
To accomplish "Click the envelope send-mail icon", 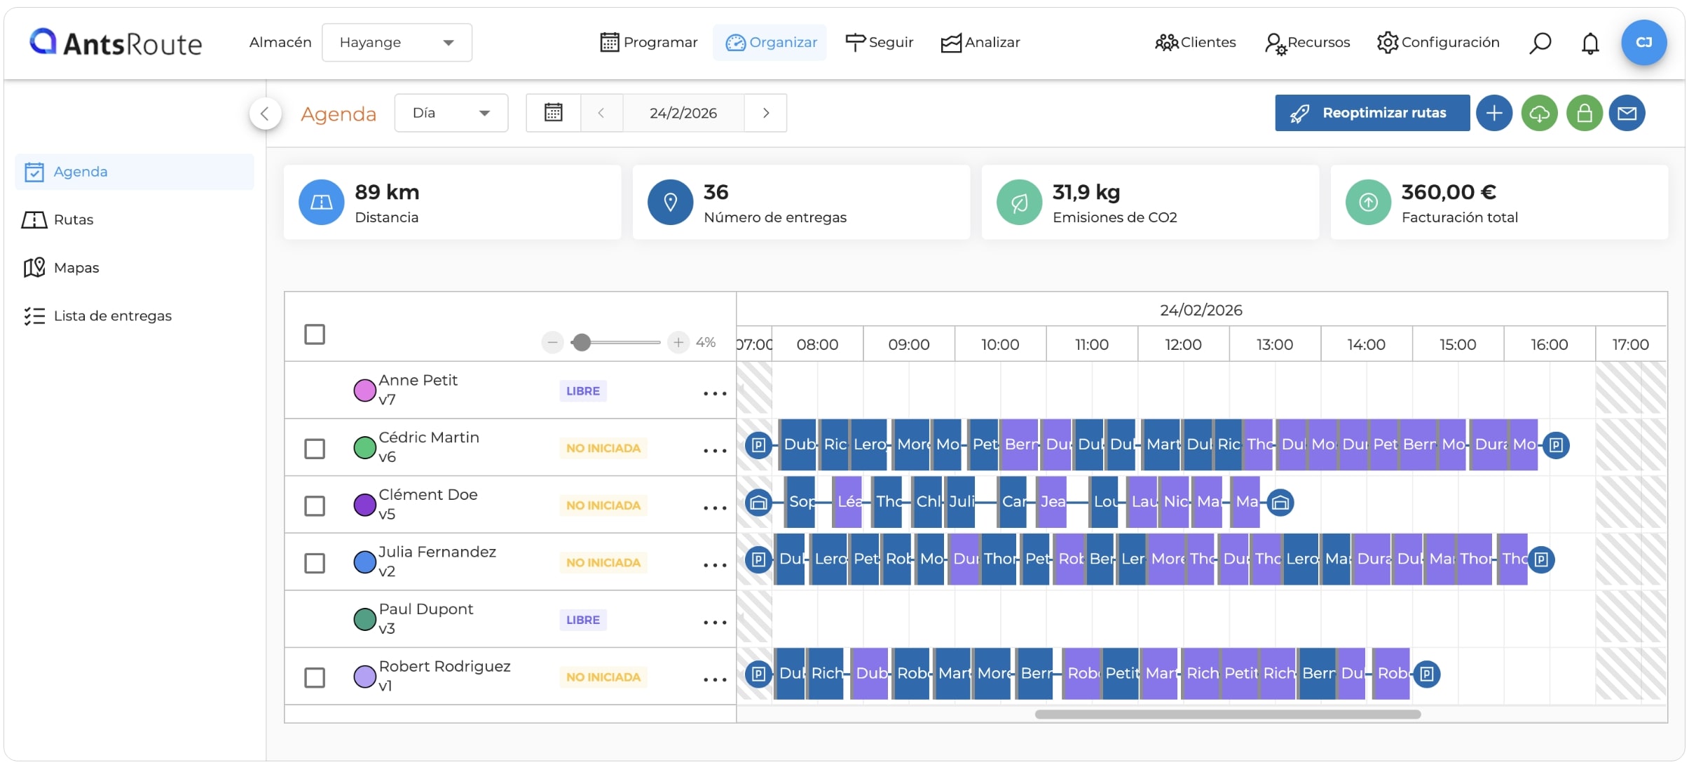I will point(1627,113).
